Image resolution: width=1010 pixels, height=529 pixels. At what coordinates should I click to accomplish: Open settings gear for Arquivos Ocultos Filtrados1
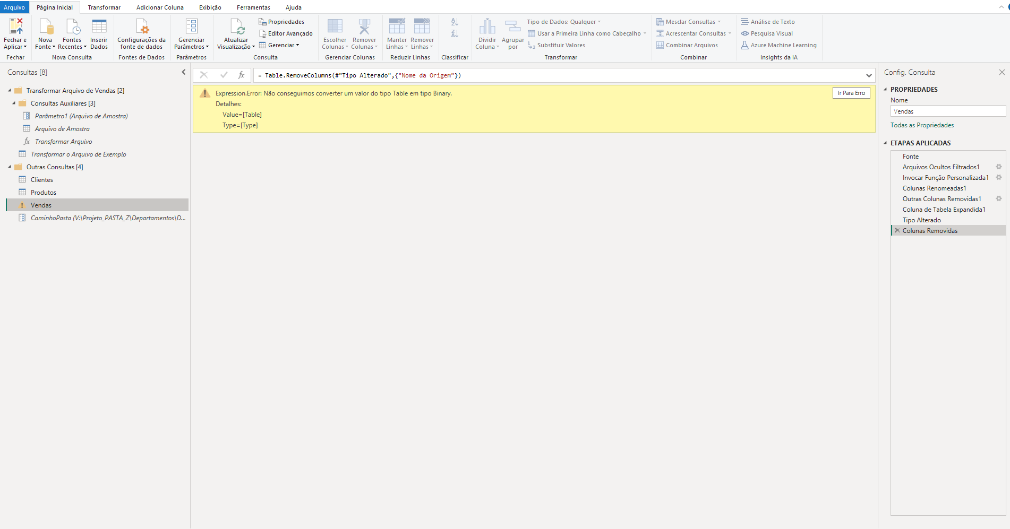999,167
